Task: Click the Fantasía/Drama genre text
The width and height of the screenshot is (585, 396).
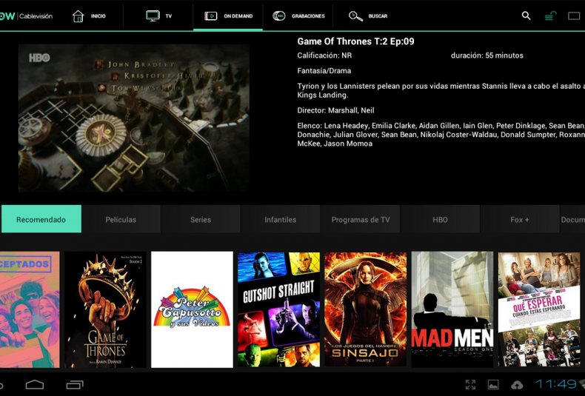Action: pos(324,71)
